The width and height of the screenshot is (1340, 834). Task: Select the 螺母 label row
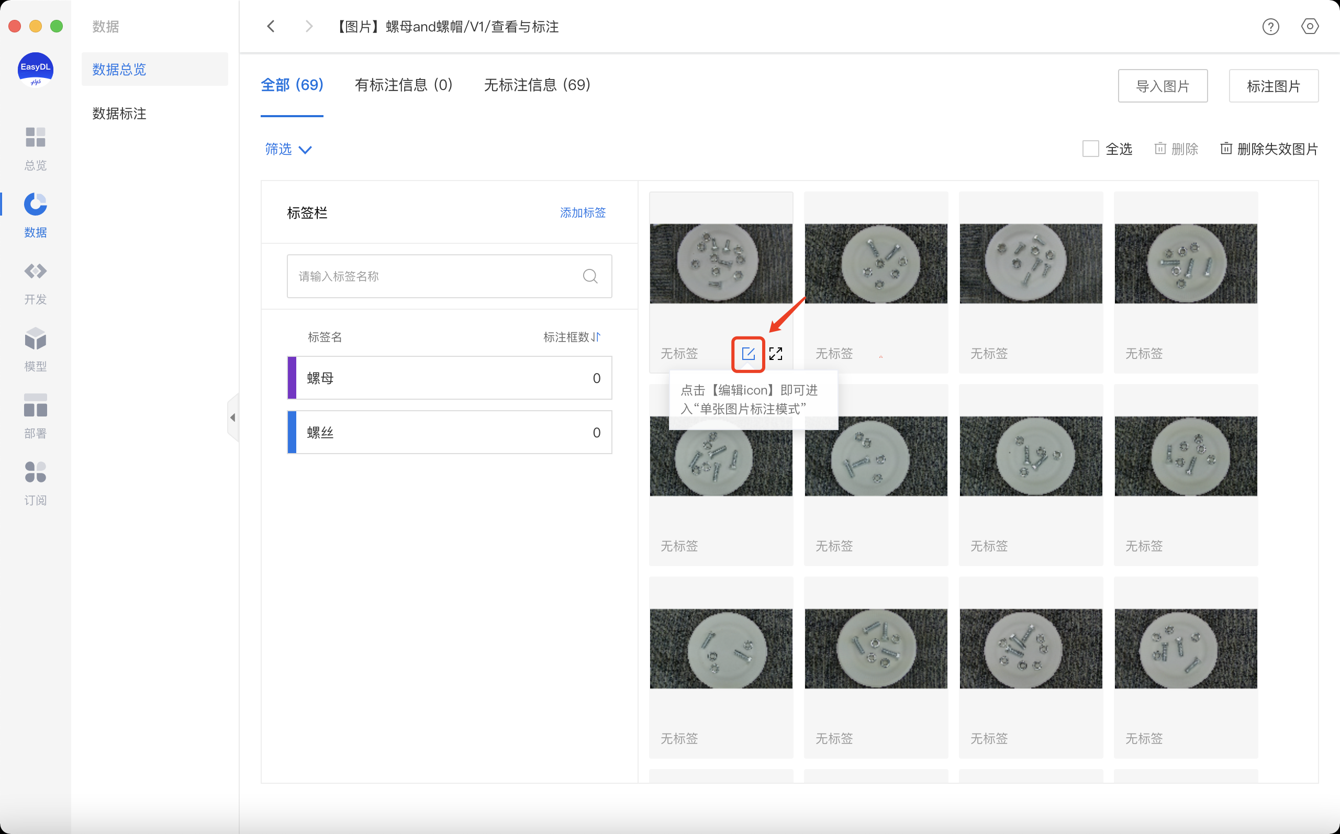pyautogui.click(x=449, y=378)
